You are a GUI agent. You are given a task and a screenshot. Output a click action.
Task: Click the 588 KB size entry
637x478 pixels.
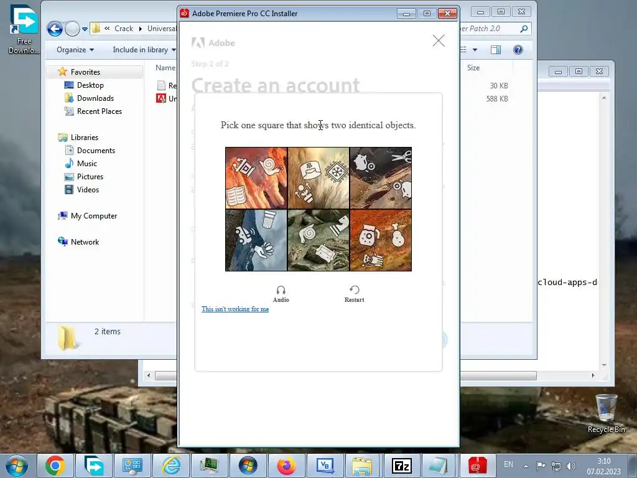(x=497, y=99)
